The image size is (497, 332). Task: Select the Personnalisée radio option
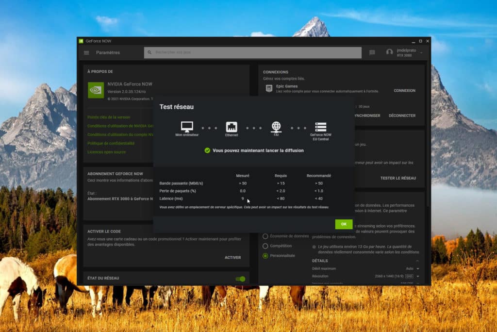[265, 256]
